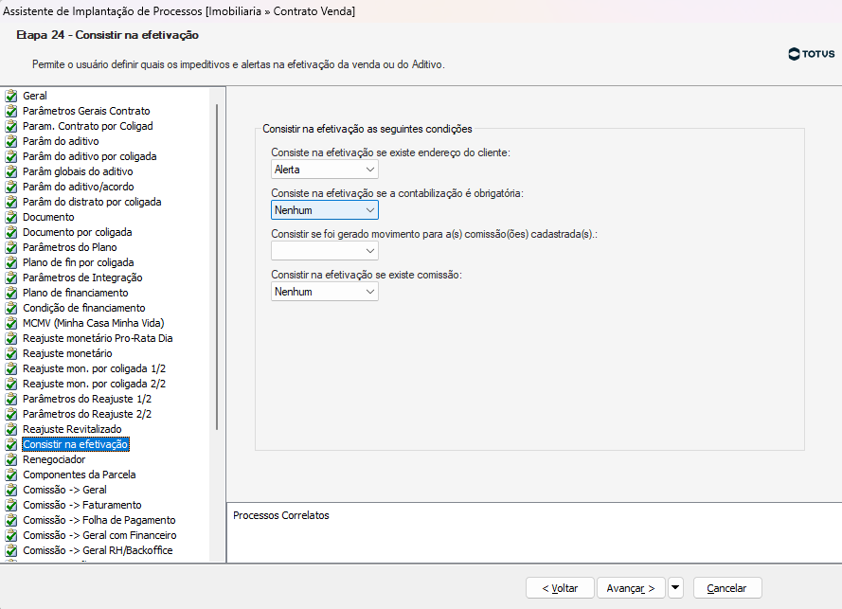
Task: Select Parâmetros do Reajuste 1/2 step
Action: point(87,399)
